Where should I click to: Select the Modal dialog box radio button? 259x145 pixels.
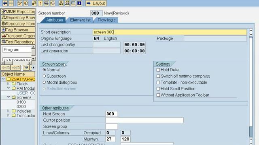(x=44, y=82)
